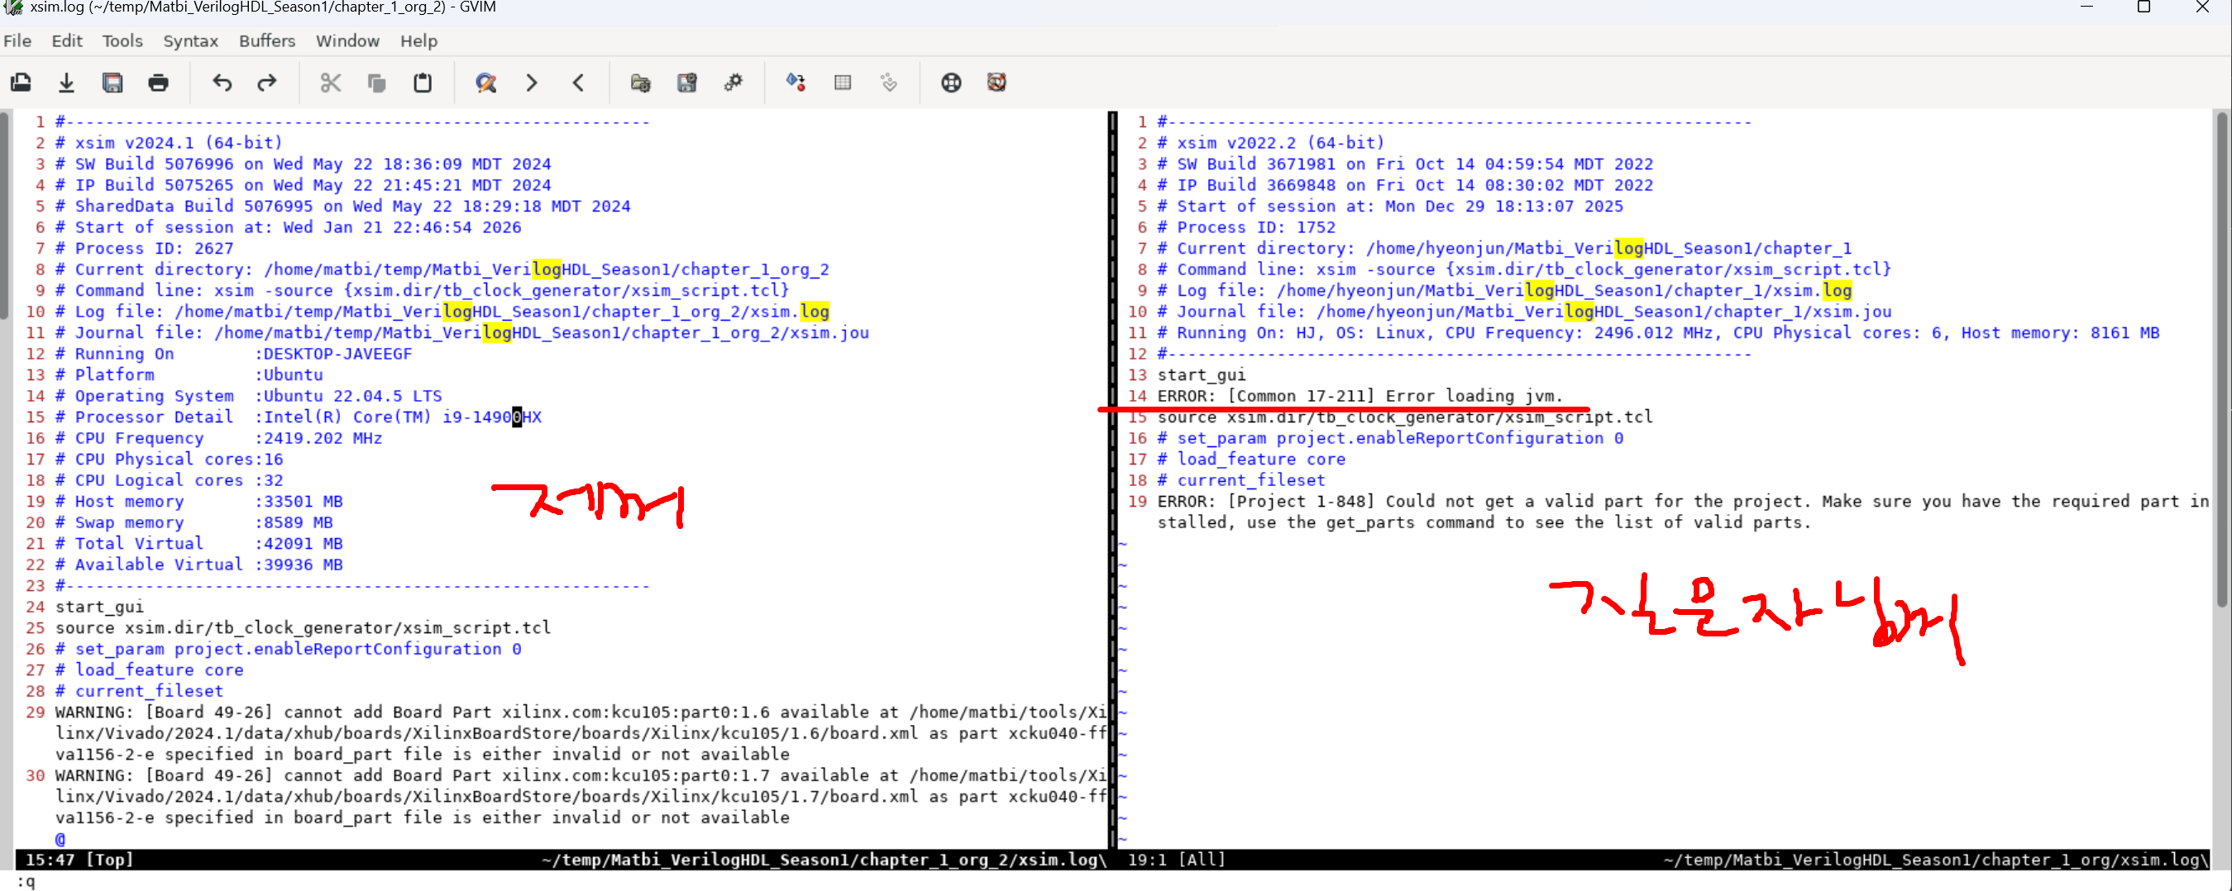
Task: Open Help with the lifebuoy icon
Action: [950, 83]
